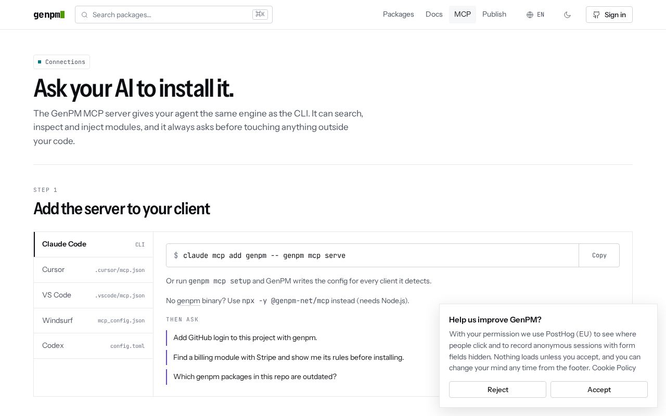Click the globe language icon
666x416 pixels.
[530, 15]
